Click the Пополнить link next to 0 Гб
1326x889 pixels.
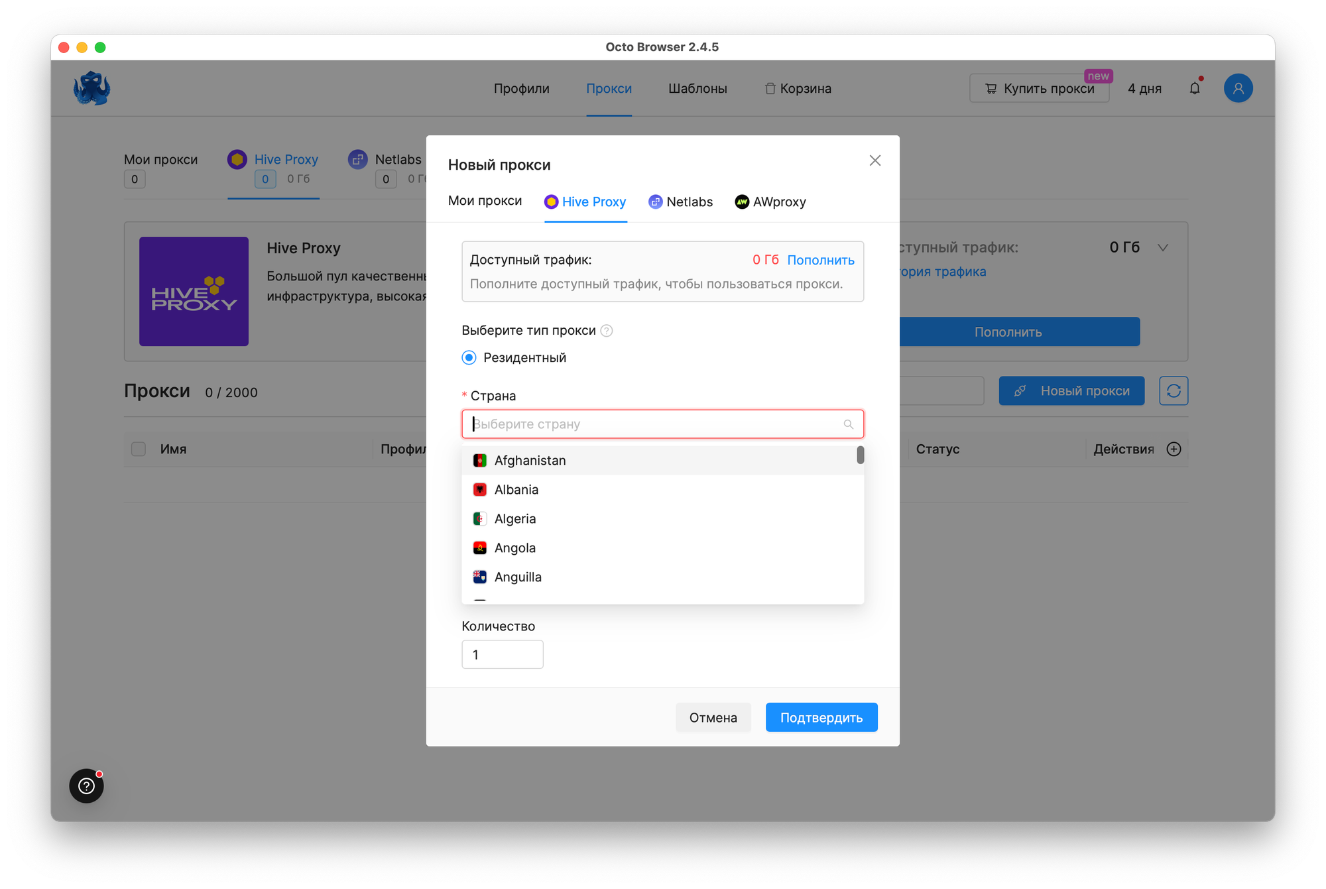pyautogui.click(x=821, y=261)
